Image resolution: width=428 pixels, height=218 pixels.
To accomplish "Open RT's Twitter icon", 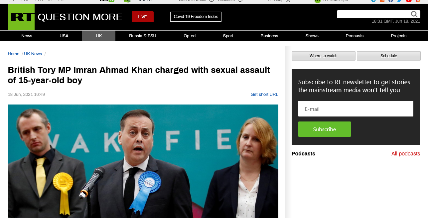I will tap(399, 1).
